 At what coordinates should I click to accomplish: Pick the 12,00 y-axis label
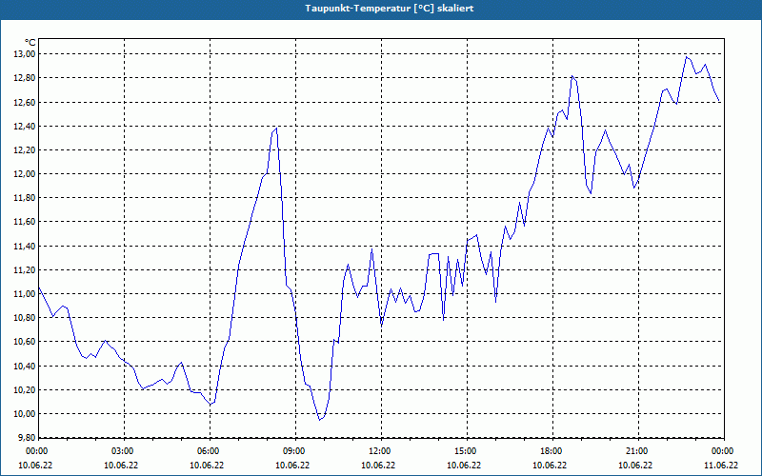tap(25, 174)
